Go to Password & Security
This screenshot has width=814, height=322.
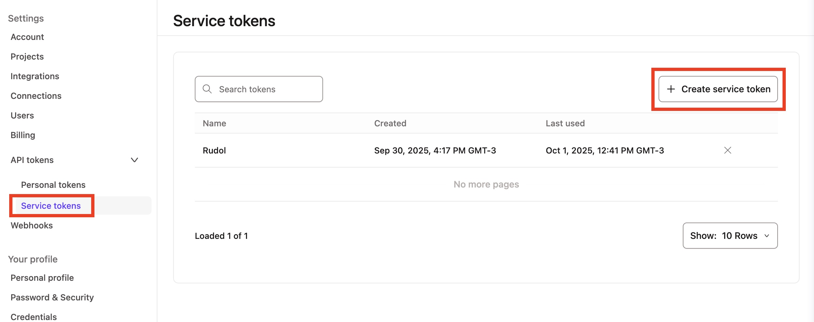click(x=52, y=297)
